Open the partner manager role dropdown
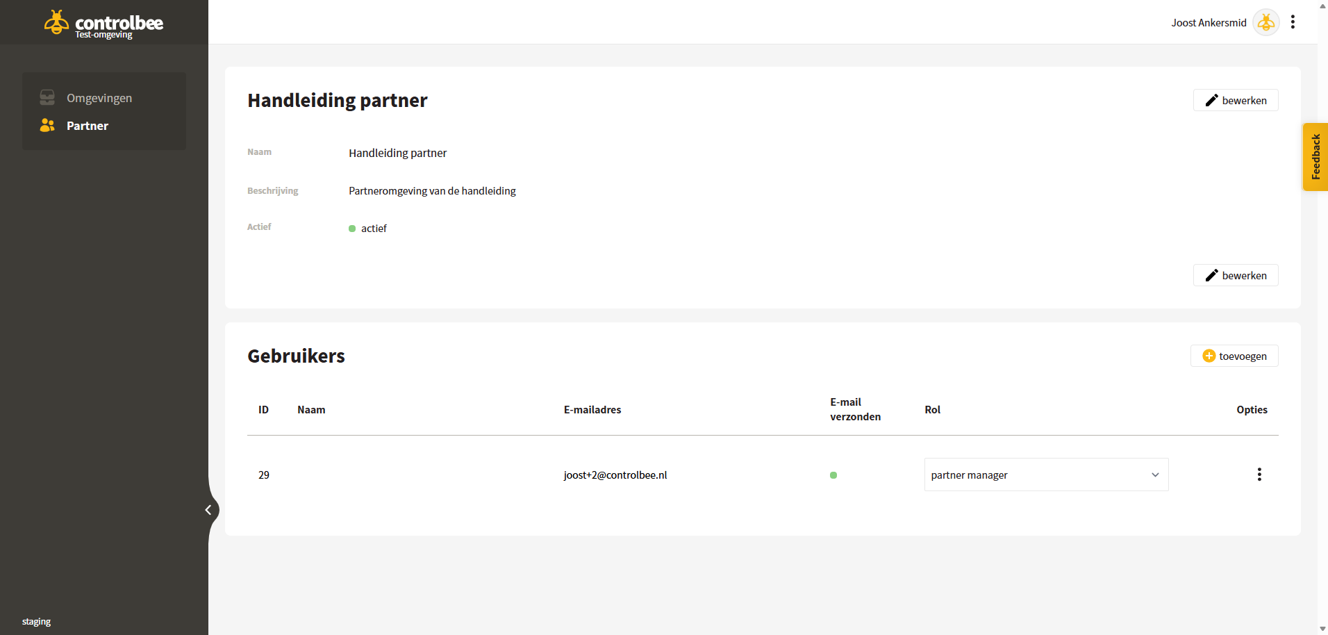1328x635 pixels. [x=1046, y=475]
